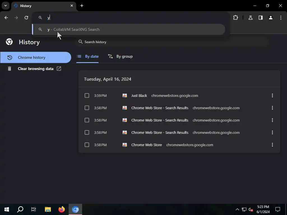
Task: Switch to the By date tab
Action: pos(87,57)
